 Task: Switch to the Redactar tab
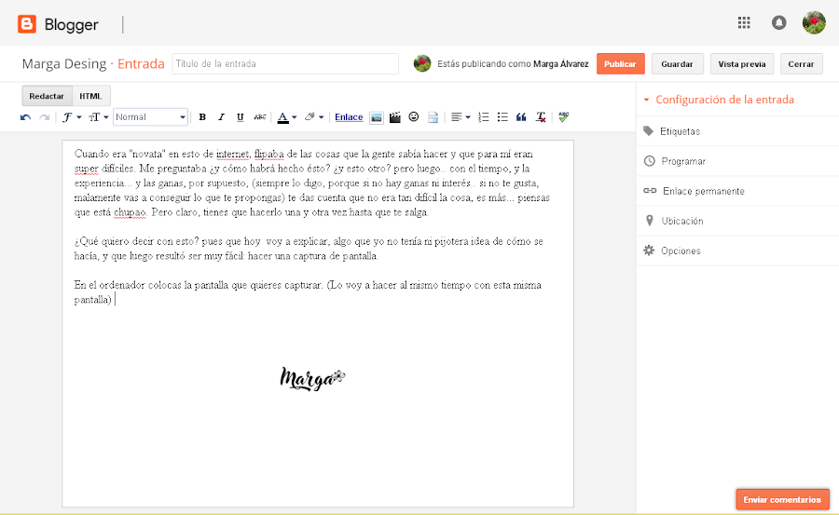click(47, 96)
